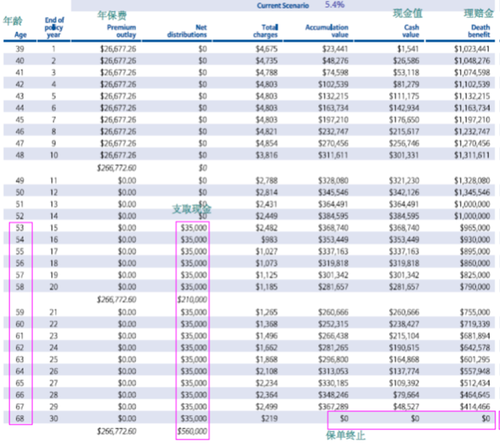Click death benefit $1,023,441 at age 39
The image size is (500, 445).
click(472, 49)
